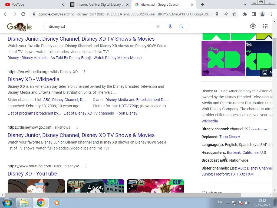
Task: Open the Disney XD - Wikipedia result
Action: pos(33,79)
